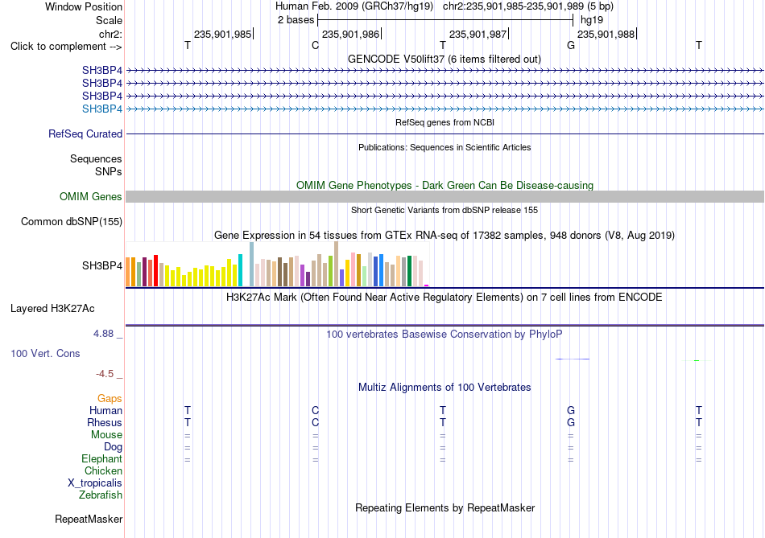Viewport: 765px width, 538px height.
Task: Select the Zebrafish alignment row label
Action: point(101,495)
